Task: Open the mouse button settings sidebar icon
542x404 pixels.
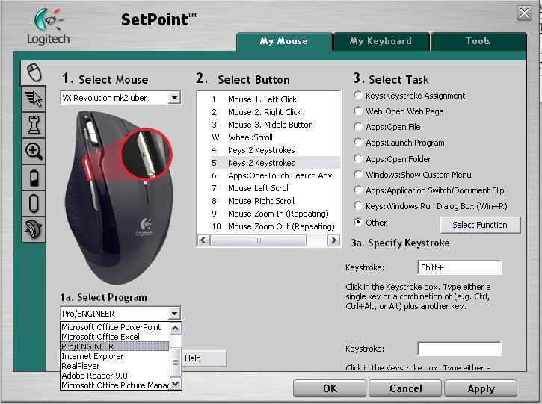Action: tap(34, 72)
